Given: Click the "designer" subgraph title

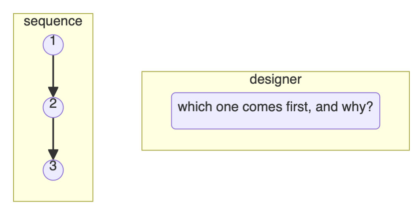Looking at the screenshot, I should [275, 79].
